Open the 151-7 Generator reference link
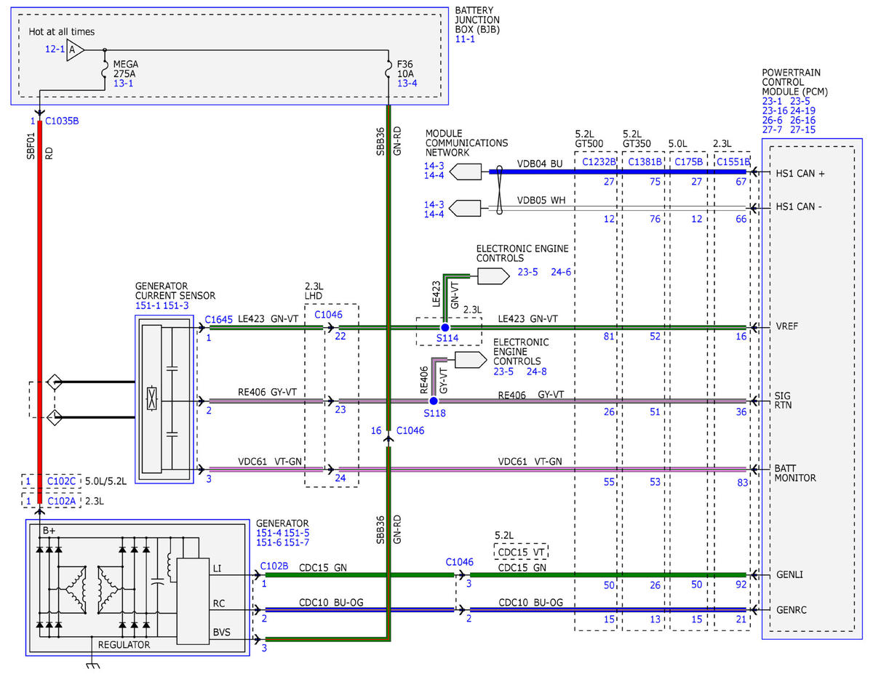The width and height of the screenshot is (873, 674). (297, 542)
